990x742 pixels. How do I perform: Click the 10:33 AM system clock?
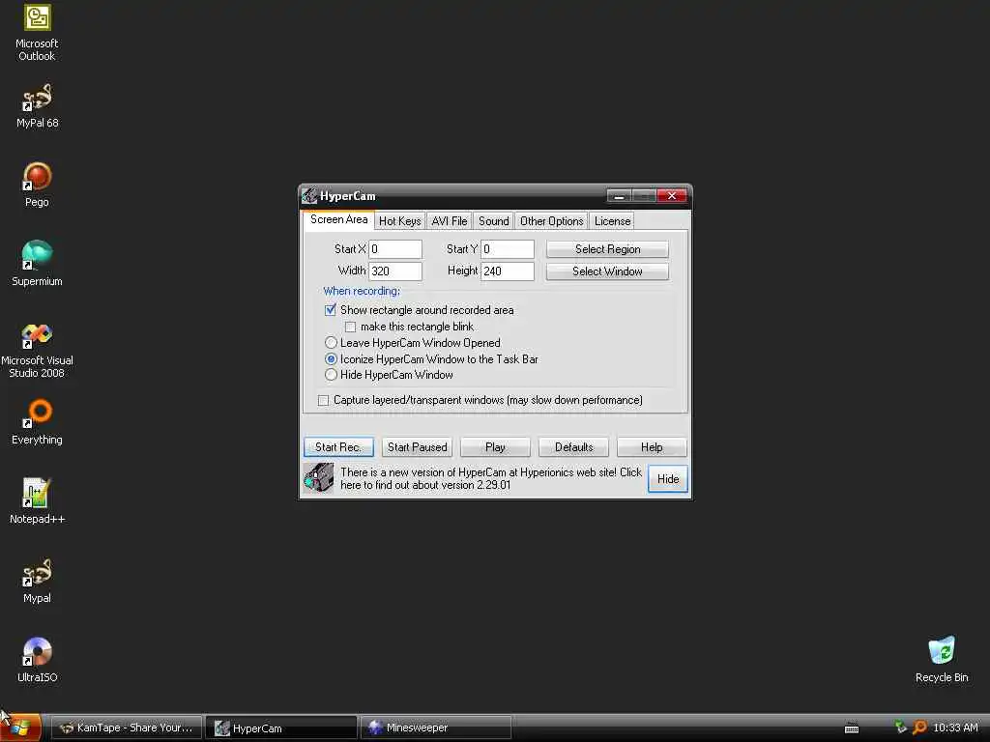pyautogui.click(x=955, y=728)
